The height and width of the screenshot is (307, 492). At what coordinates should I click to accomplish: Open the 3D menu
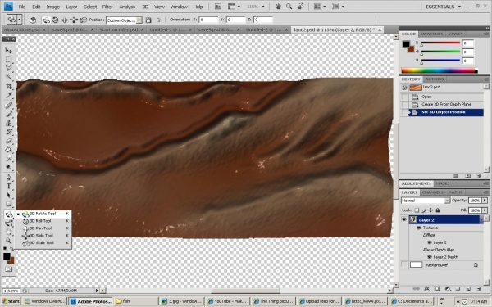point(145,7)
